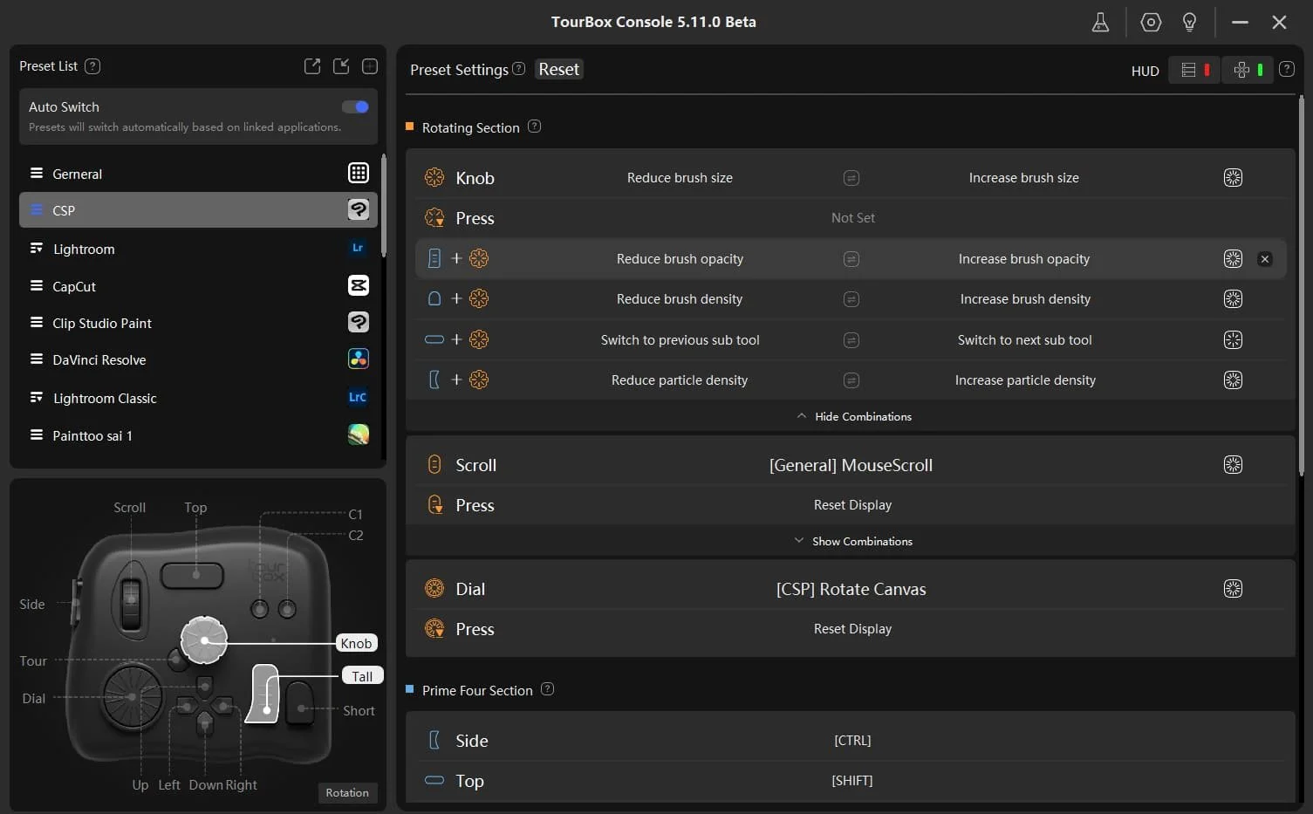Open Scroll row speed setting icon
Viewport: 1313px width, 814px height.
coord(1233,465)
